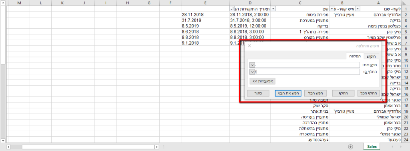Open the Sales sheet tab
410x151 pixels.
point(372,147)
